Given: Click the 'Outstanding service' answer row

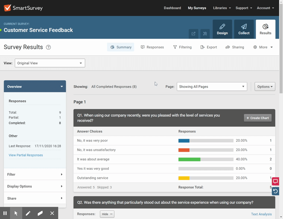Looking at the screenshot, I should (x=174, y=178).
